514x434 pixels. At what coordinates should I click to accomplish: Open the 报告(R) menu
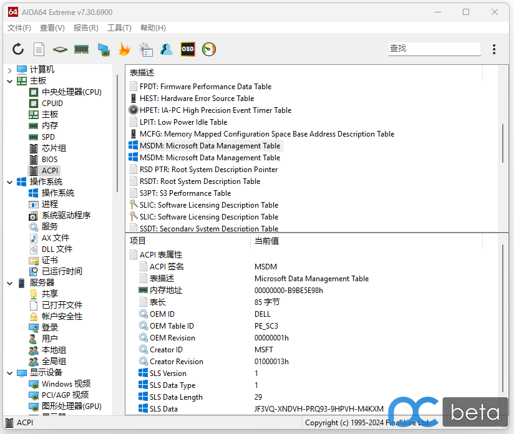pos(86,28)
